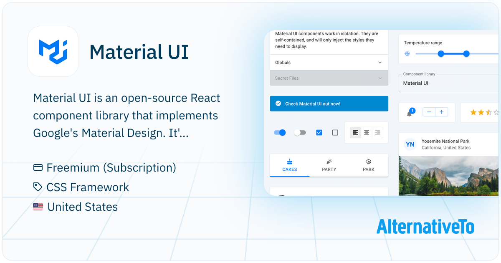Click the party popper icon

tap(329, 162)
